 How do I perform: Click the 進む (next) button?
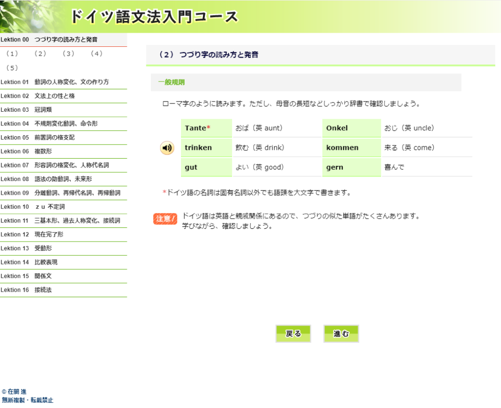(341, 334)
